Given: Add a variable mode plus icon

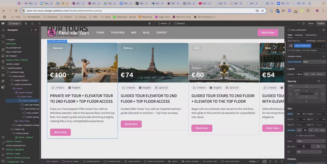Looking at the screenshot, I should 323,56.
